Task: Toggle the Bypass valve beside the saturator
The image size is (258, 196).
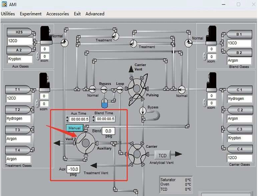Action: [104, 90]
